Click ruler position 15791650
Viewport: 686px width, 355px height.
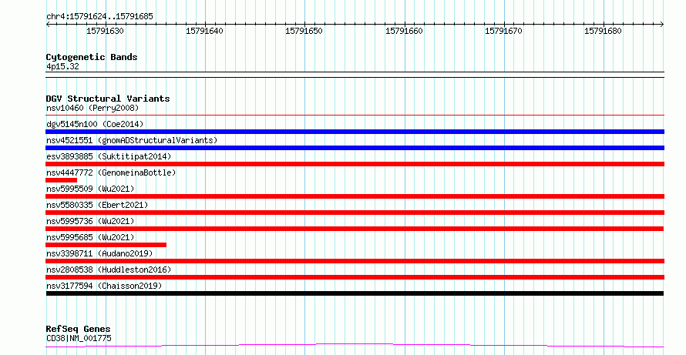coord(304,31)
